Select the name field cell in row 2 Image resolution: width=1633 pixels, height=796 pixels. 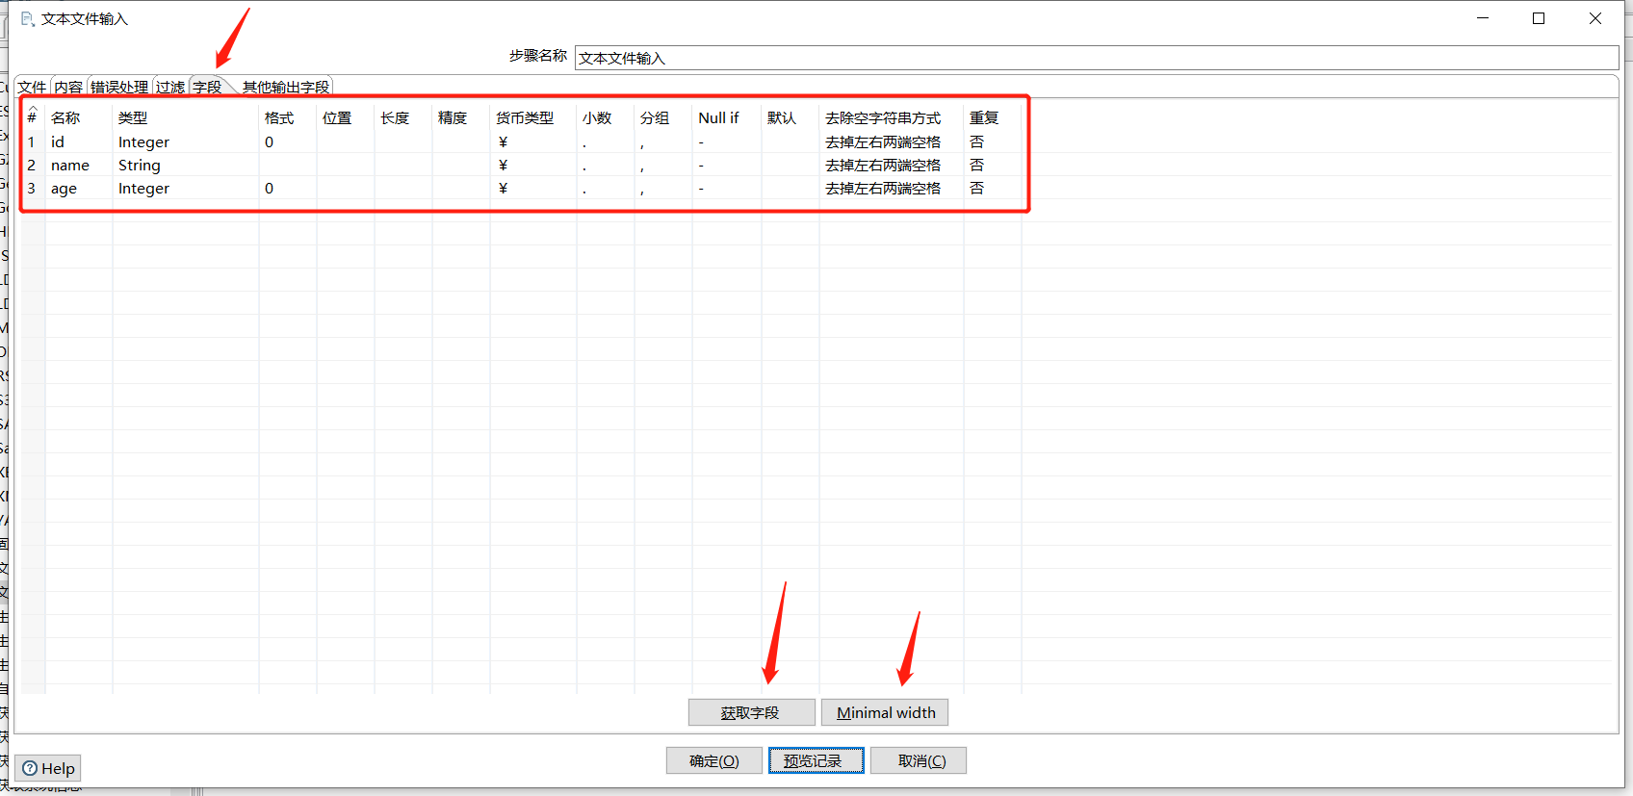[x=79, y=165]
